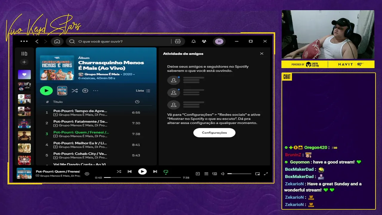Play the album with green play button
Screen dimensions: 382x215
pyautogui.click(x=46, y=90)
